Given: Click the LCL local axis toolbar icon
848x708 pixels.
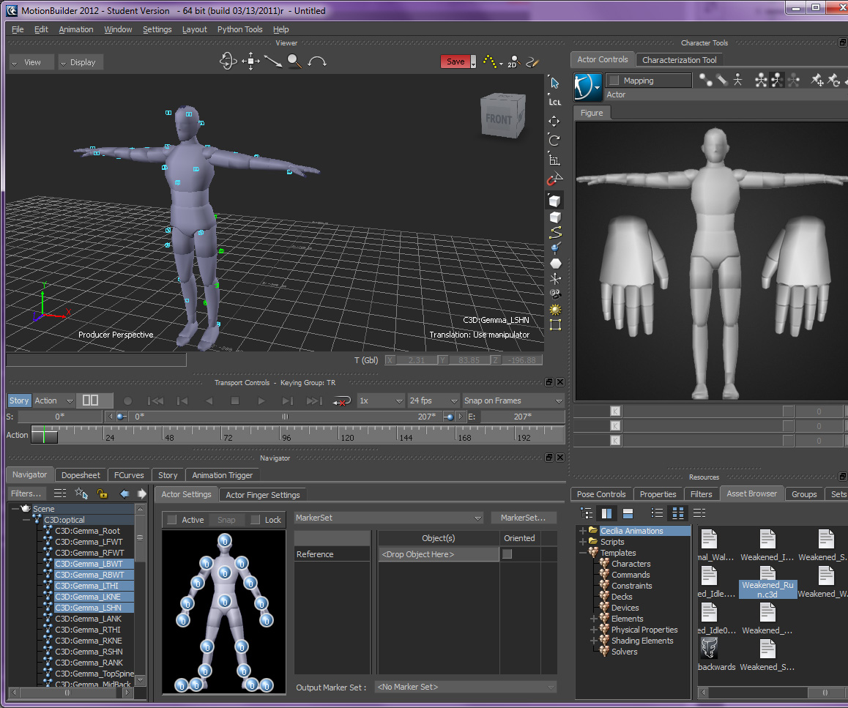Looking at the screenshot, I should click(554, 101).
